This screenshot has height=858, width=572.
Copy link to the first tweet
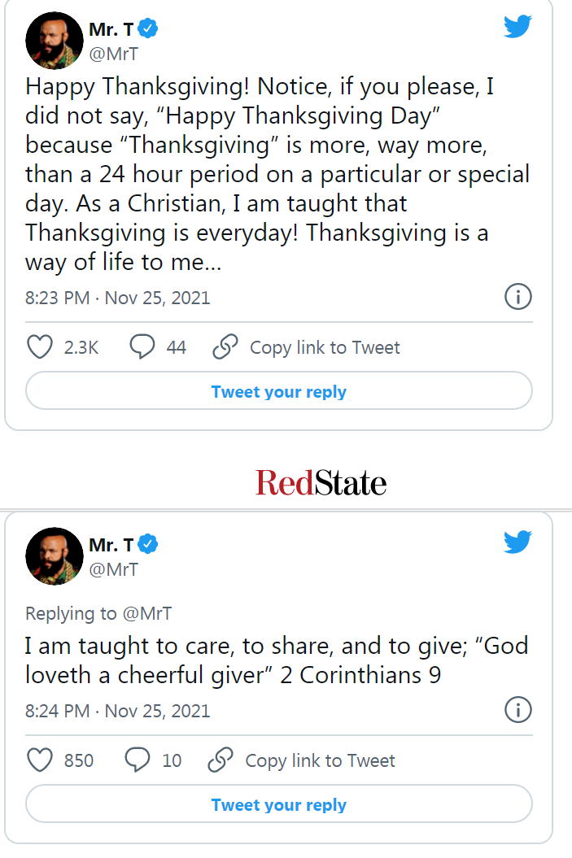(x=306, y=347)
